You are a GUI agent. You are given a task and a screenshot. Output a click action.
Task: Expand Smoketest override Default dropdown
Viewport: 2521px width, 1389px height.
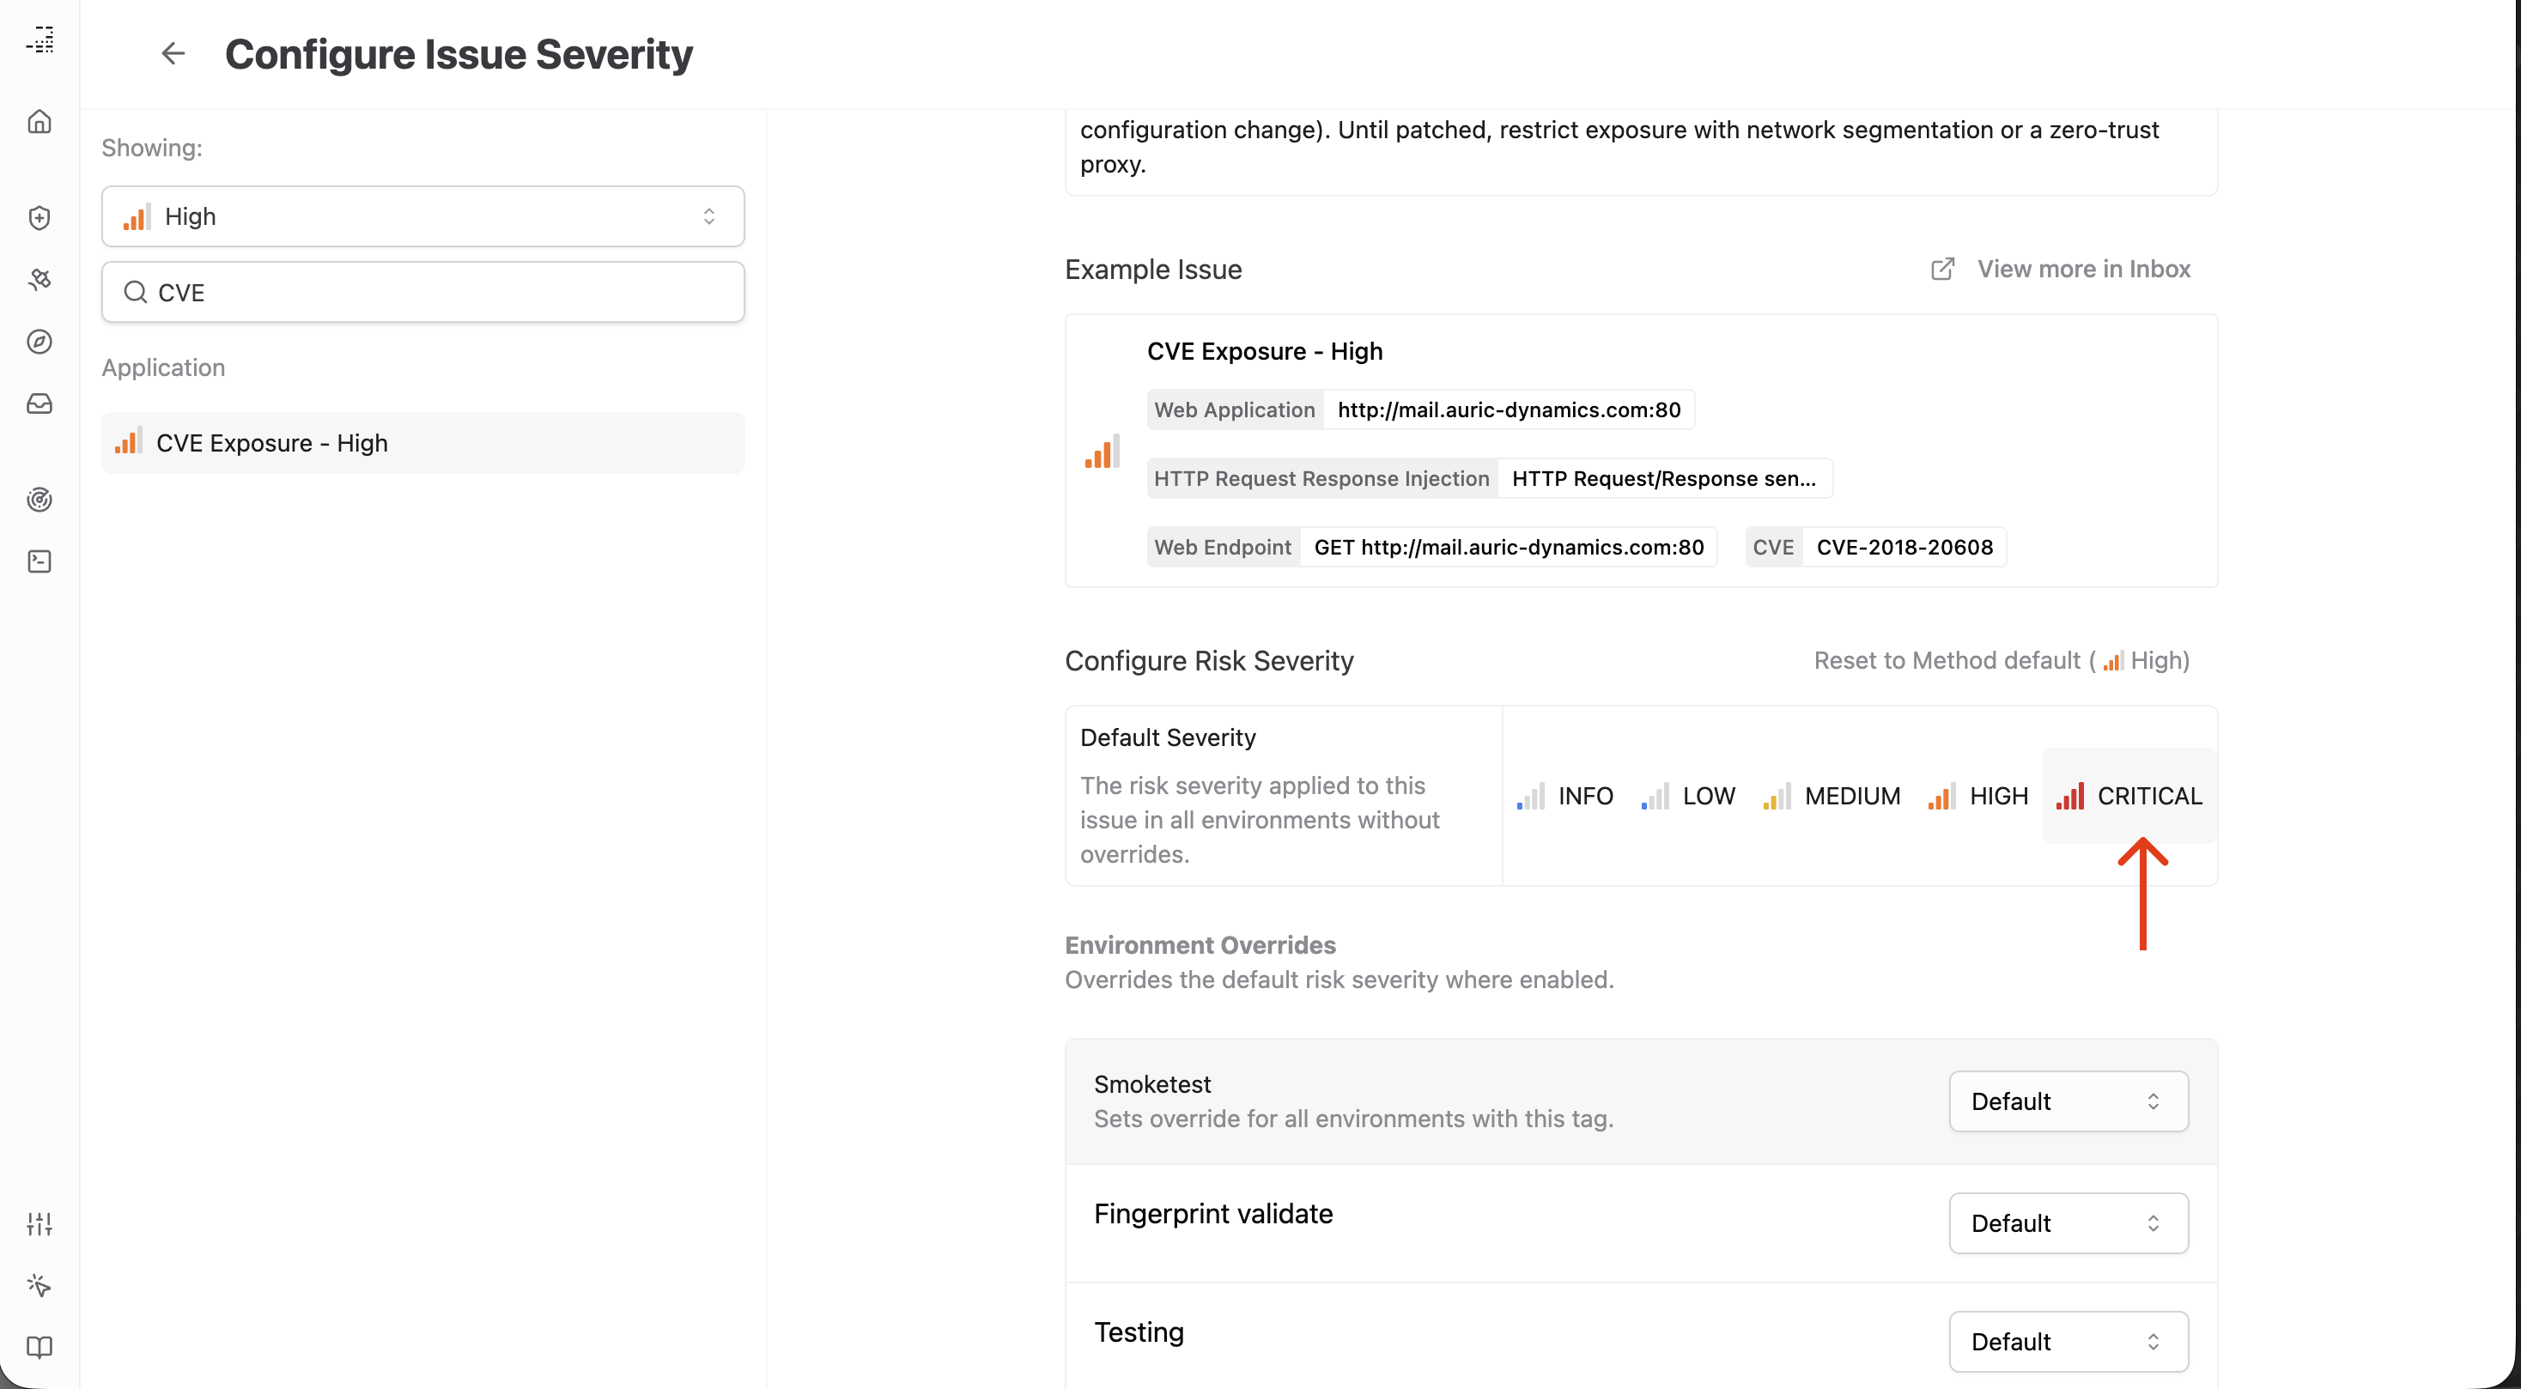click(2068, 1101)
